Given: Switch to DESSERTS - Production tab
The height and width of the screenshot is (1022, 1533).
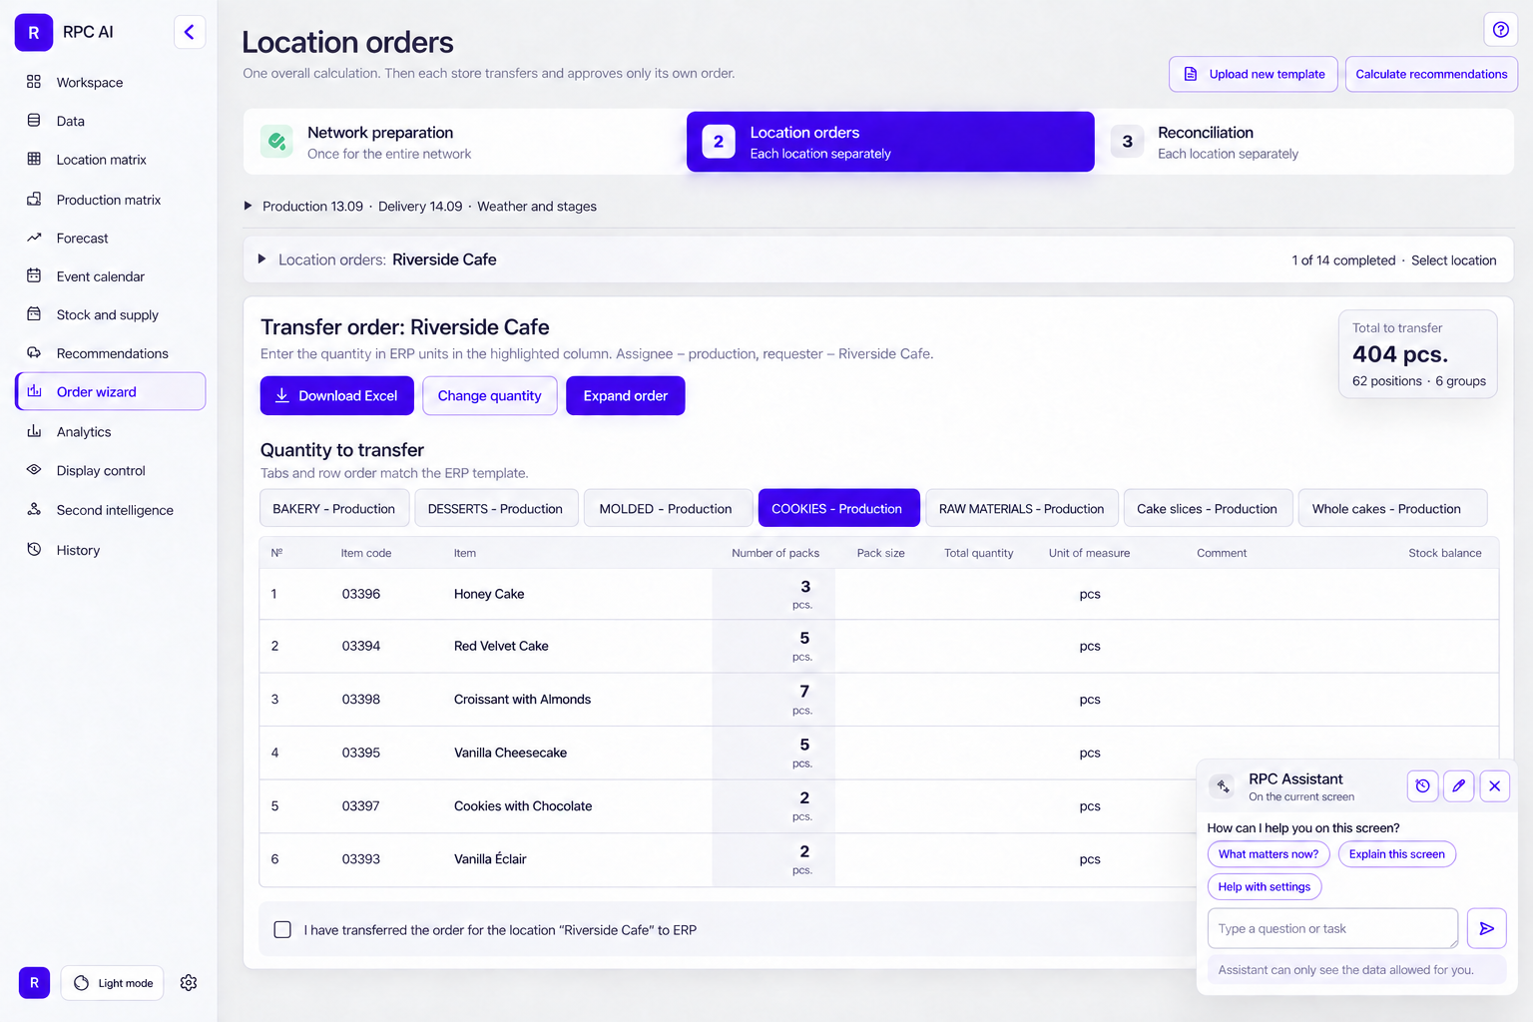Looking at the screenshot, I should (495, 508).
